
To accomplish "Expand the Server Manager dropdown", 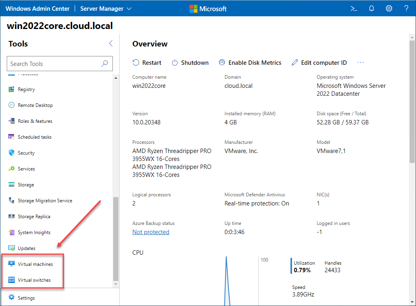I will (x=106, y=9).
